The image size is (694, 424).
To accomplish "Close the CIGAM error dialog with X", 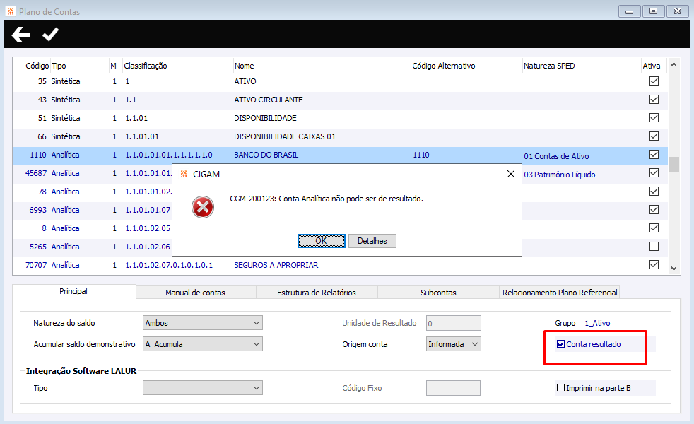I will tap(511, 174).
